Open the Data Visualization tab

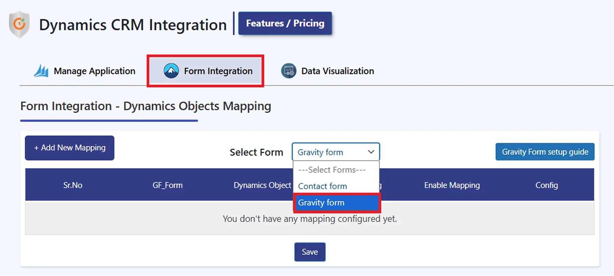[x=328, y=71]
